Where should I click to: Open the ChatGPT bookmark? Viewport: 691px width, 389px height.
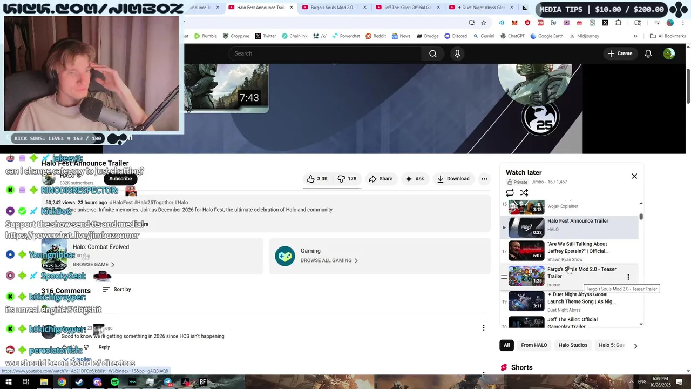coord(512,36)
